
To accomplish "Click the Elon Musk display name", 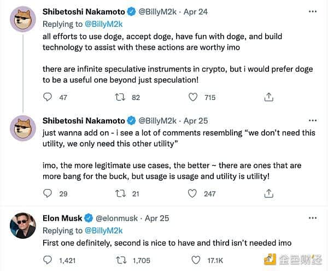I will pyautogui.click(x=66, y=218).
